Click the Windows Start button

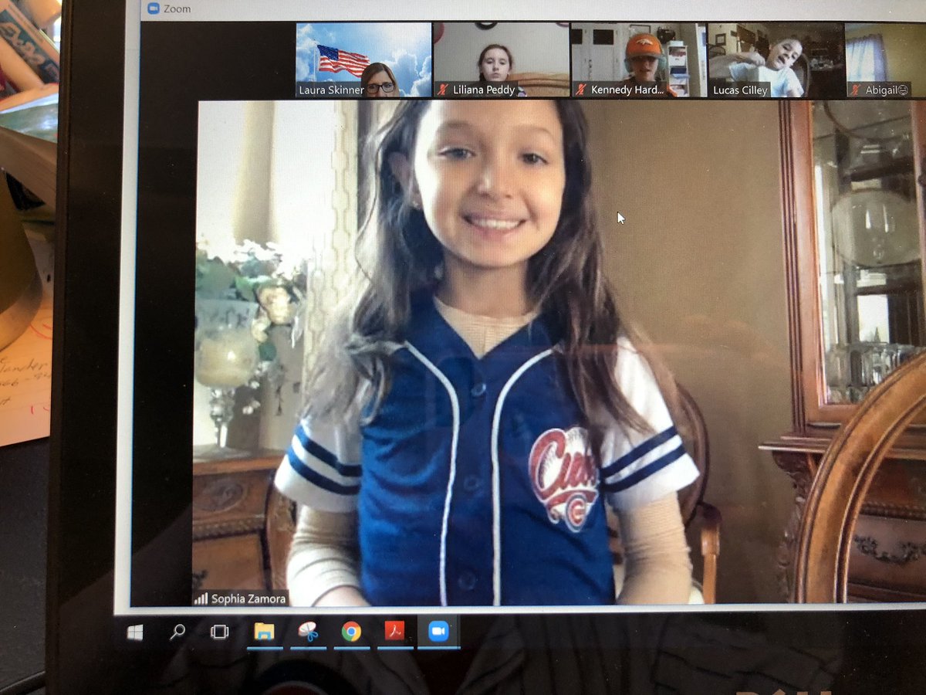click(135, 632)
